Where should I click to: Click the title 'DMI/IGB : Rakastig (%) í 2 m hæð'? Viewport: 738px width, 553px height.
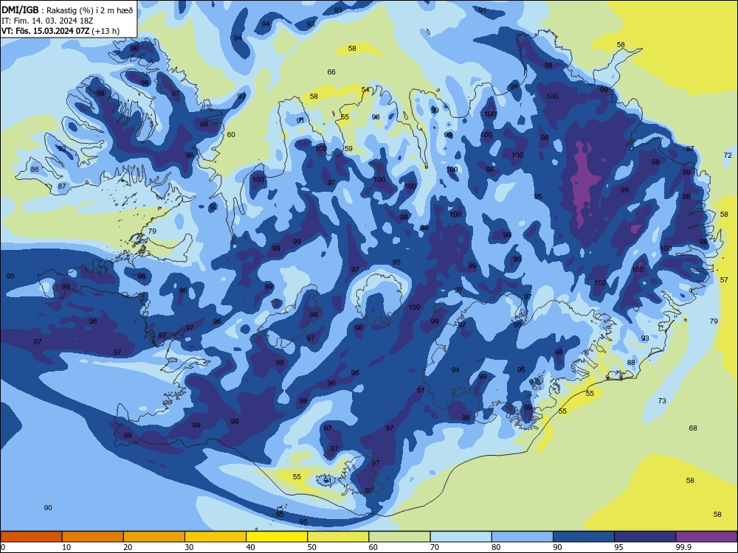click(67, 10)
